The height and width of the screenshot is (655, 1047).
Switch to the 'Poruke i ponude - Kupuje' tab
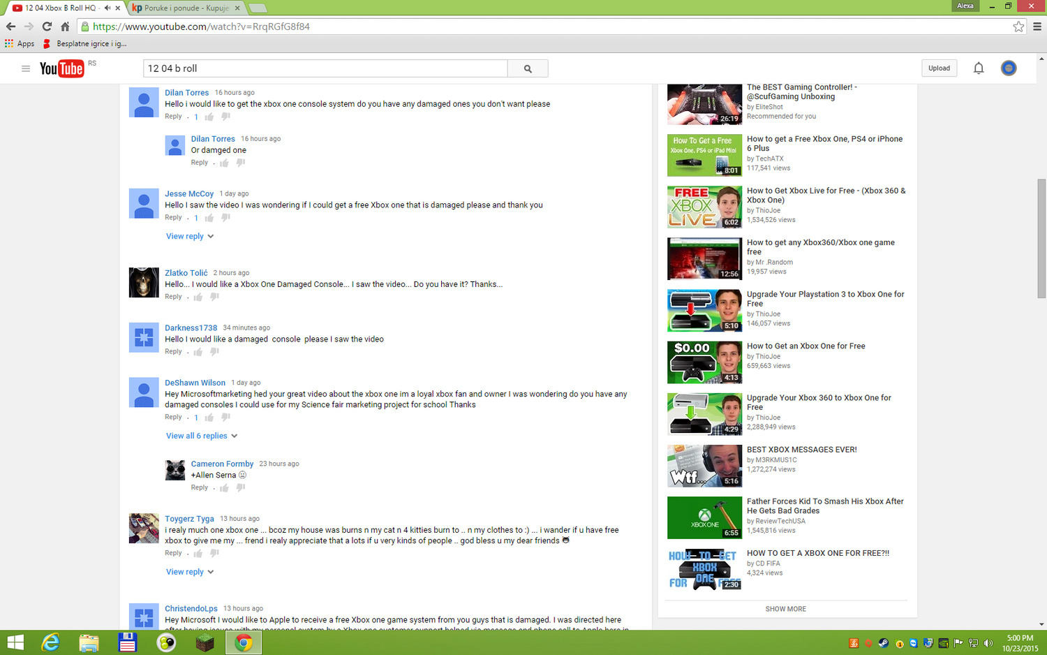186,8
